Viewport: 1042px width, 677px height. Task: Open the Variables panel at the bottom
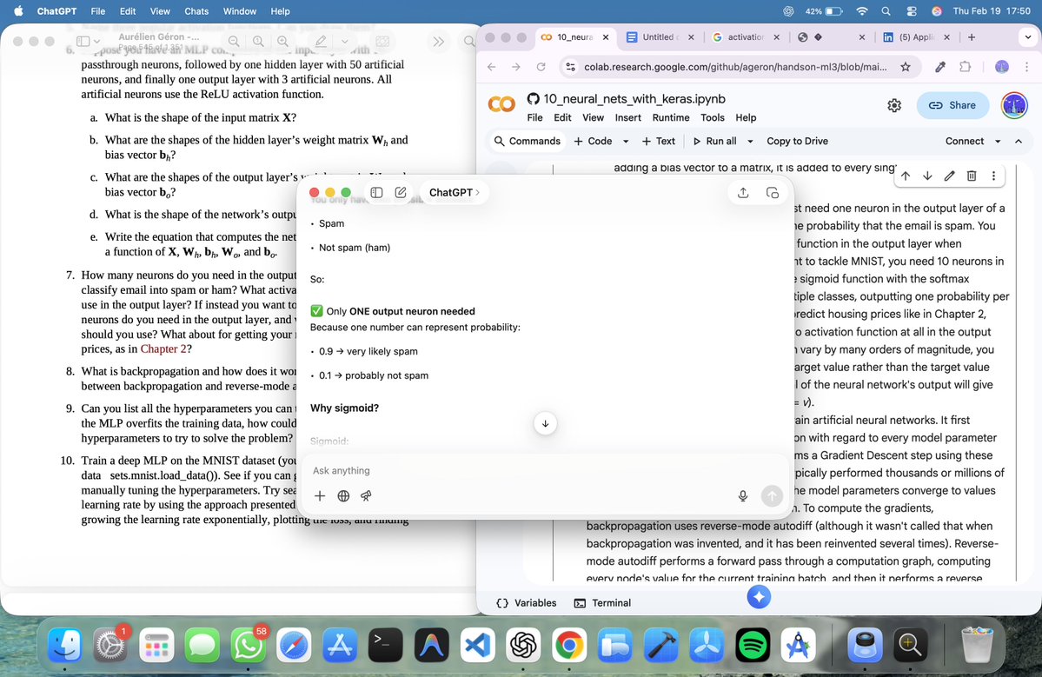[526, 602]
